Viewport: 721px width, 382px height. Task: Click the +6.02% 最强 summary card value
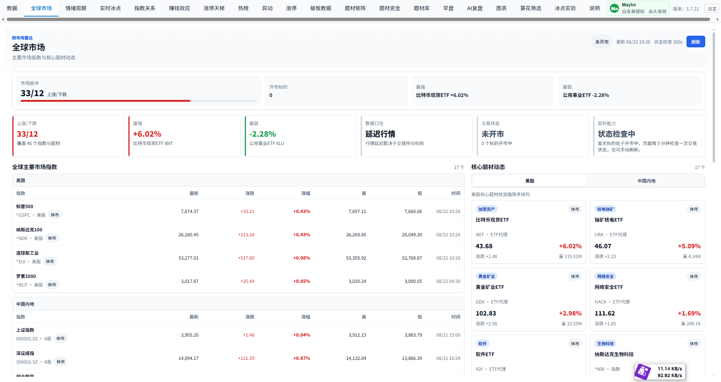coord(147,134)
